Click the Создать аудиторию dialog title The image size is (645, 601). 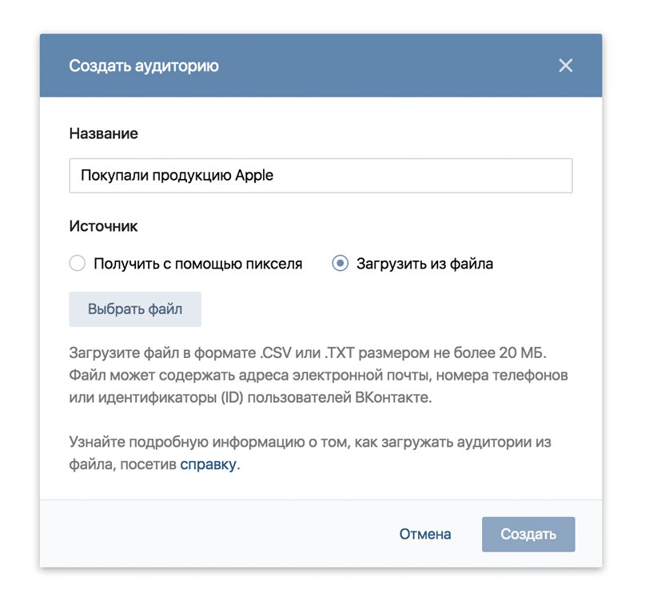144,66
